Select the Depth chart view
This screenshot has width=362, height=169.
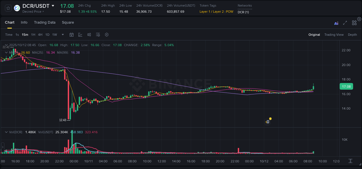[x=352, y=35]
